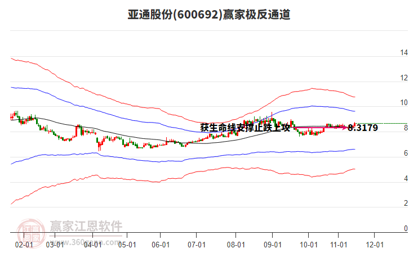Click the magenta arrow pointing to 8.3179
Screen dimensions: 409x253
(321, 128)
